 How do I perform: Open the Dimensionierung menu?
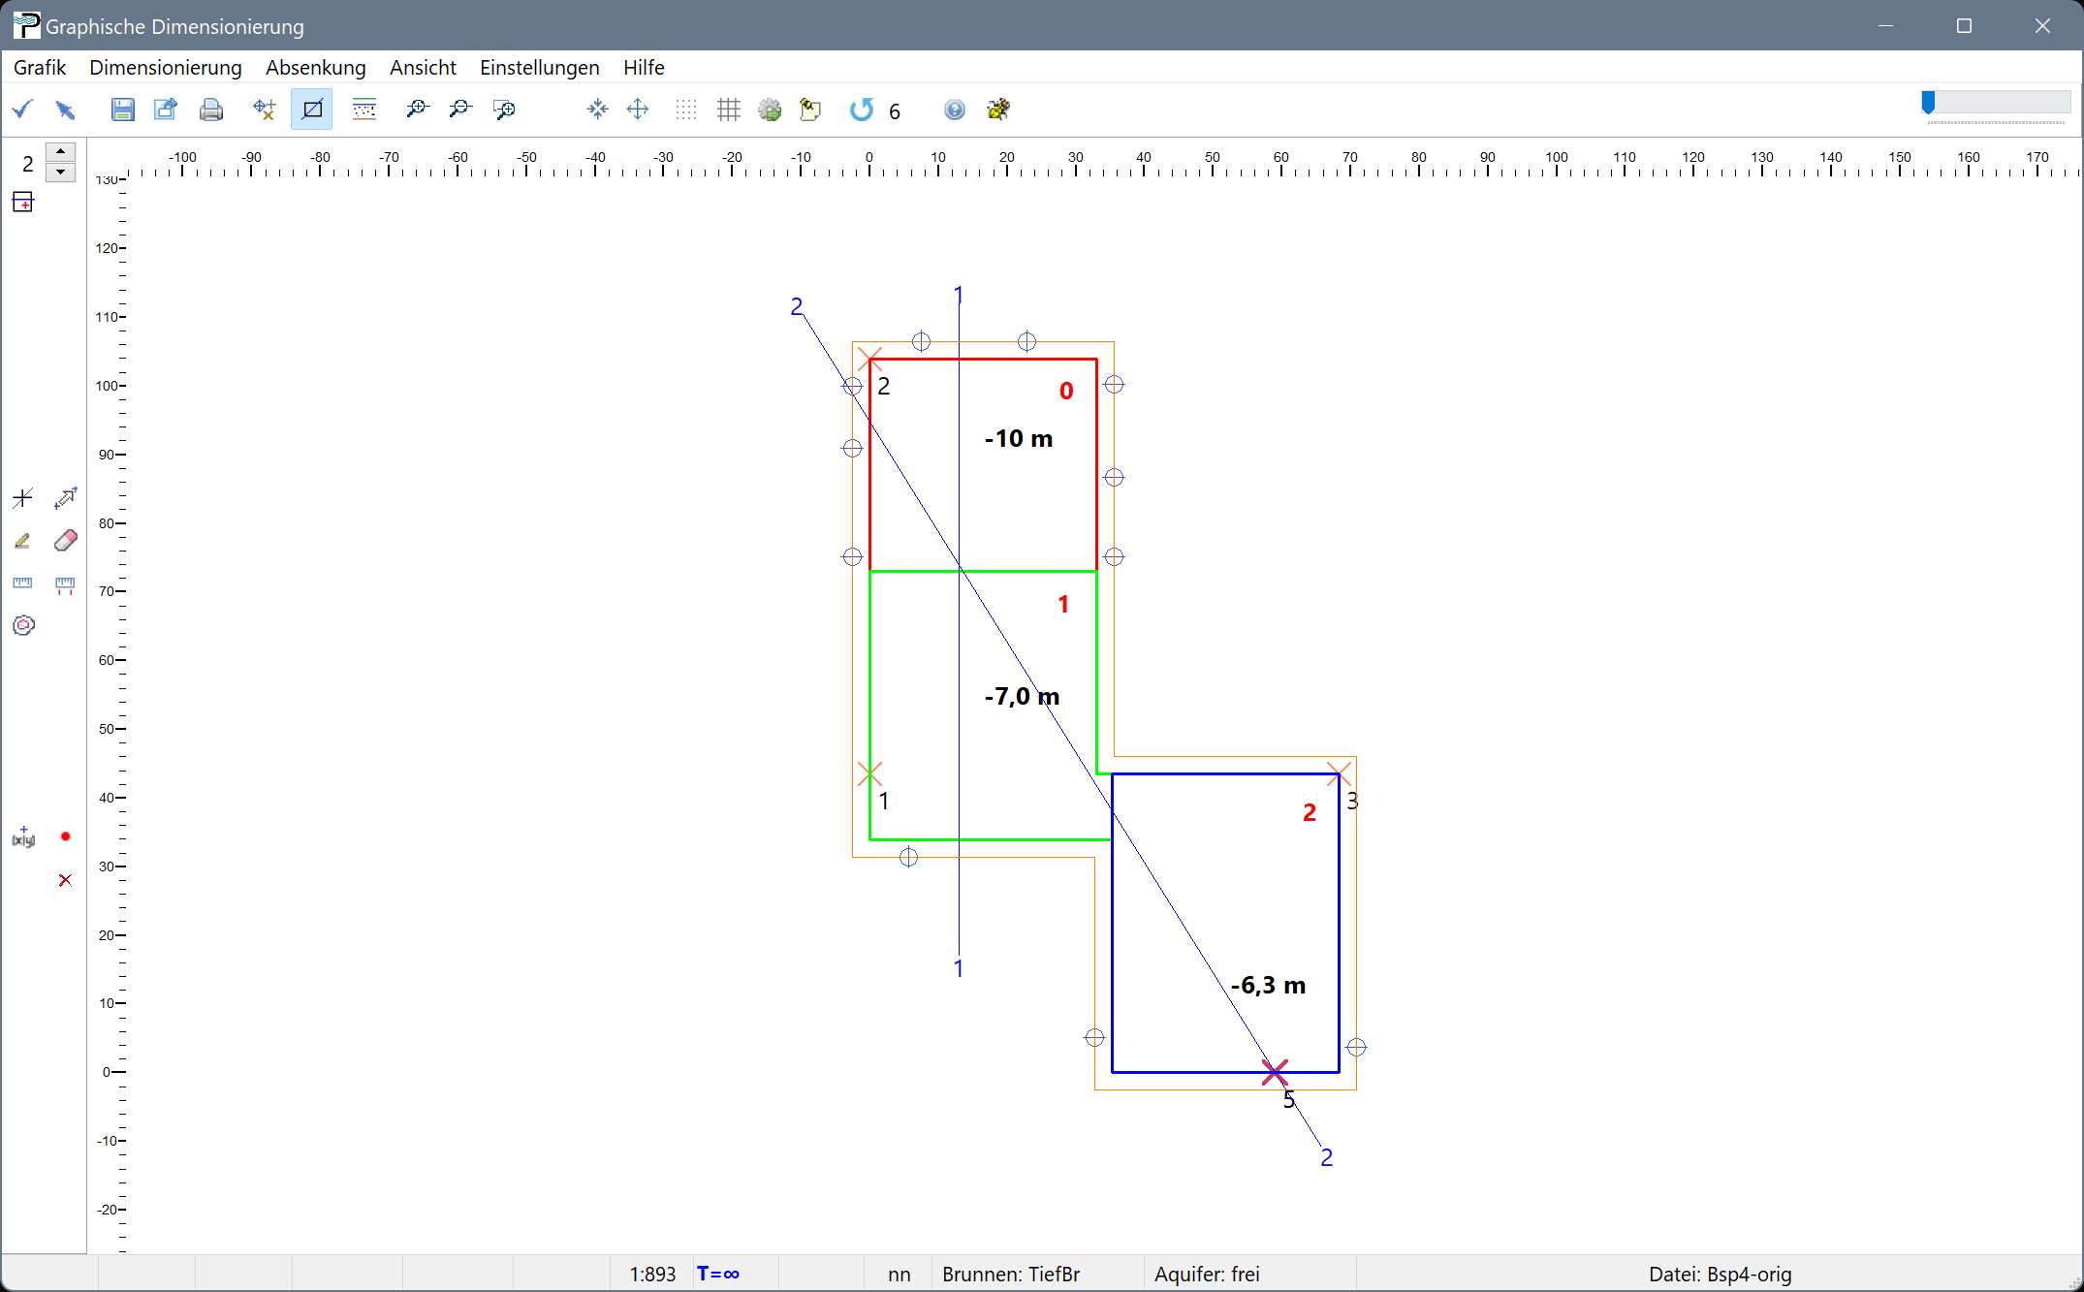[165, 67]
